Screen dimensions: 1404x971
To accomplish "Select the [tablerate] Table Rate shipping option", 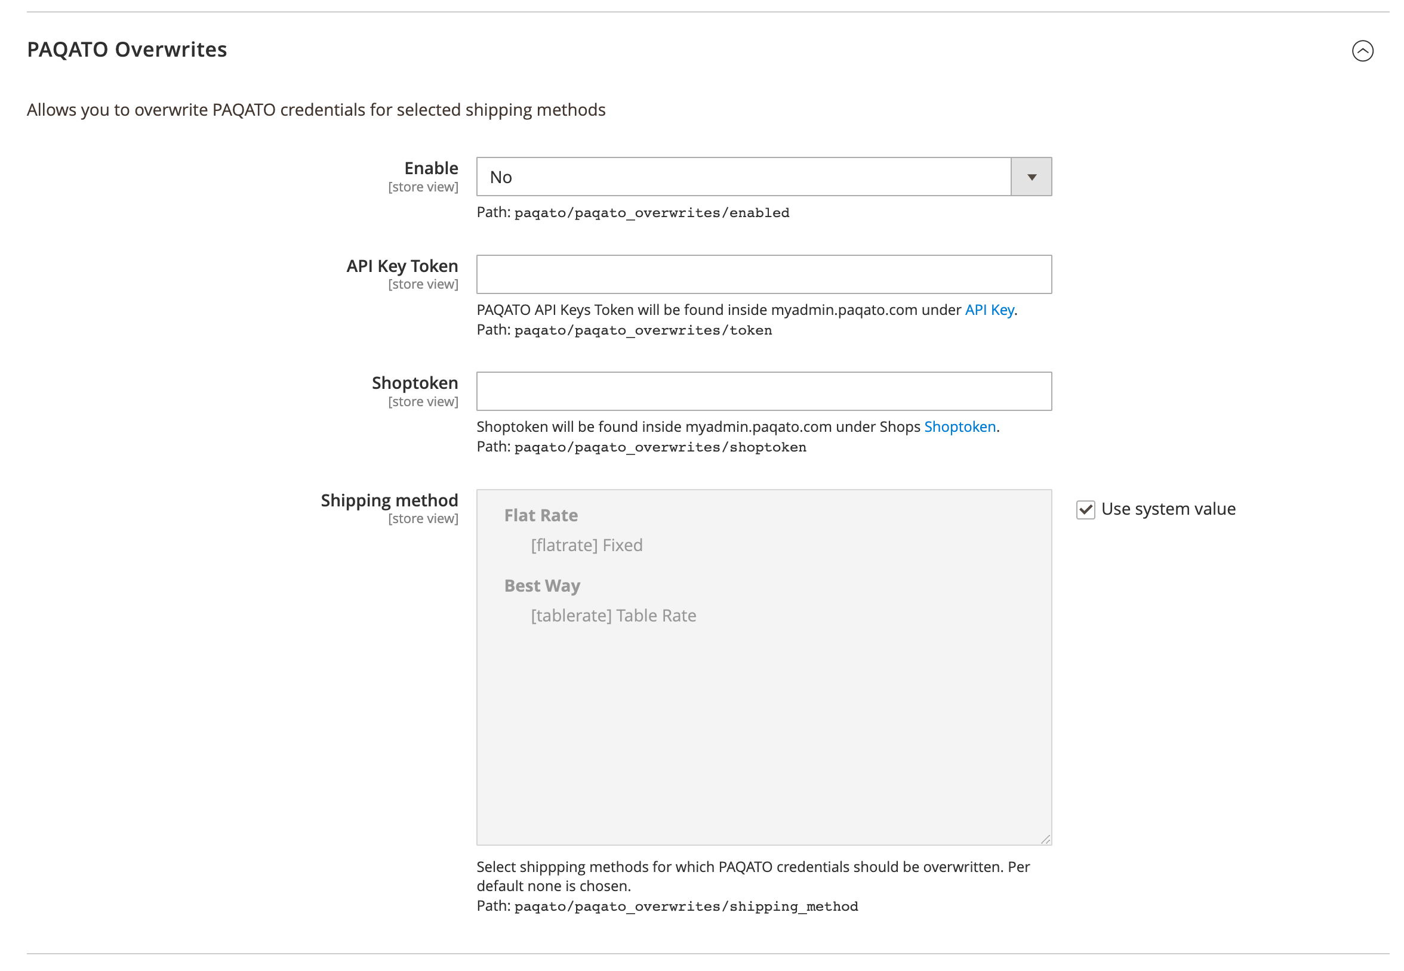I will [x=613, y=616].
